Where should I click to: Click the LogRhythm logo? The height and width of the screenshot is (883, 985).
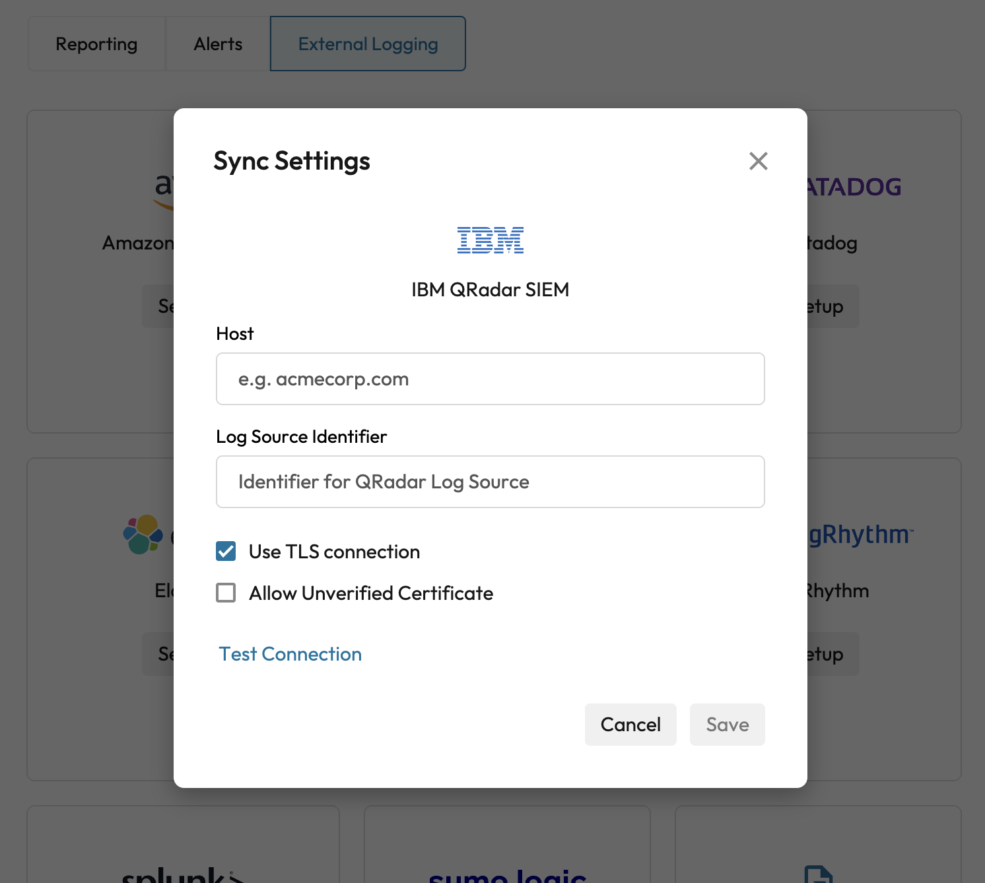[860, 535]
